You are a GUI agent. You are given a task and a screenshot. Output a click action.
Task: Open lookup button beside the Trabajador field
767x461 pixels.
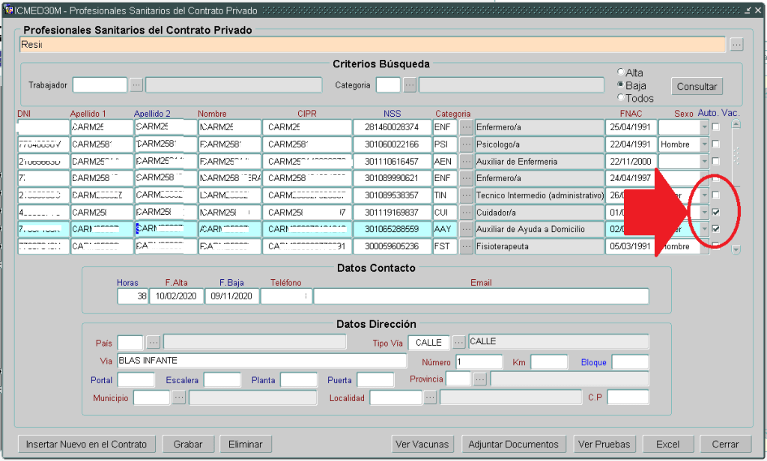[x=136, y=85]
